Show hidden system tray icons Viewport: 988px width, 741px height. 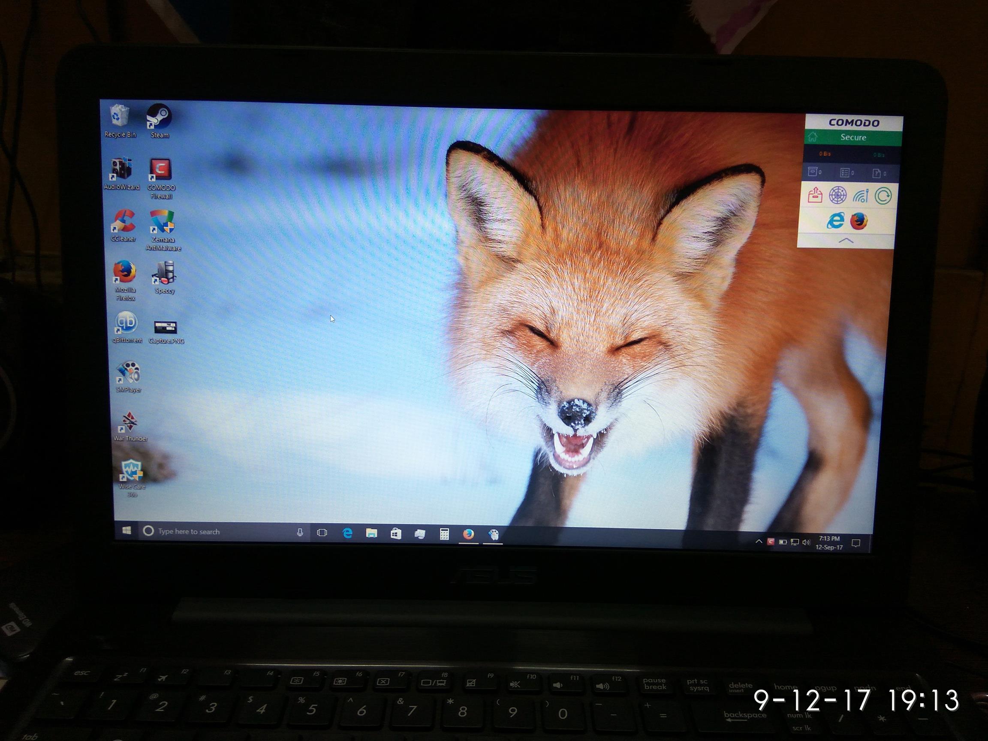[x=759, y=541]
